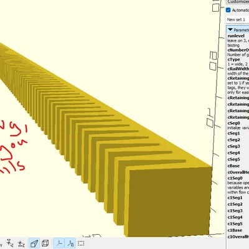Click the Customizer panel title
Image resolution: width=249 pixels, height=249 pixels.
[238, 2]
